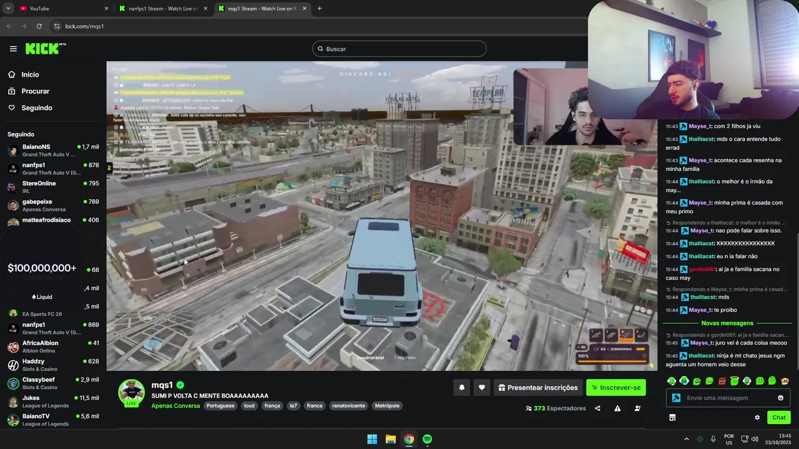This screenshot has height=449, width=799.
Task: Open StereOnline channel in sidebar
Action: 53,187
